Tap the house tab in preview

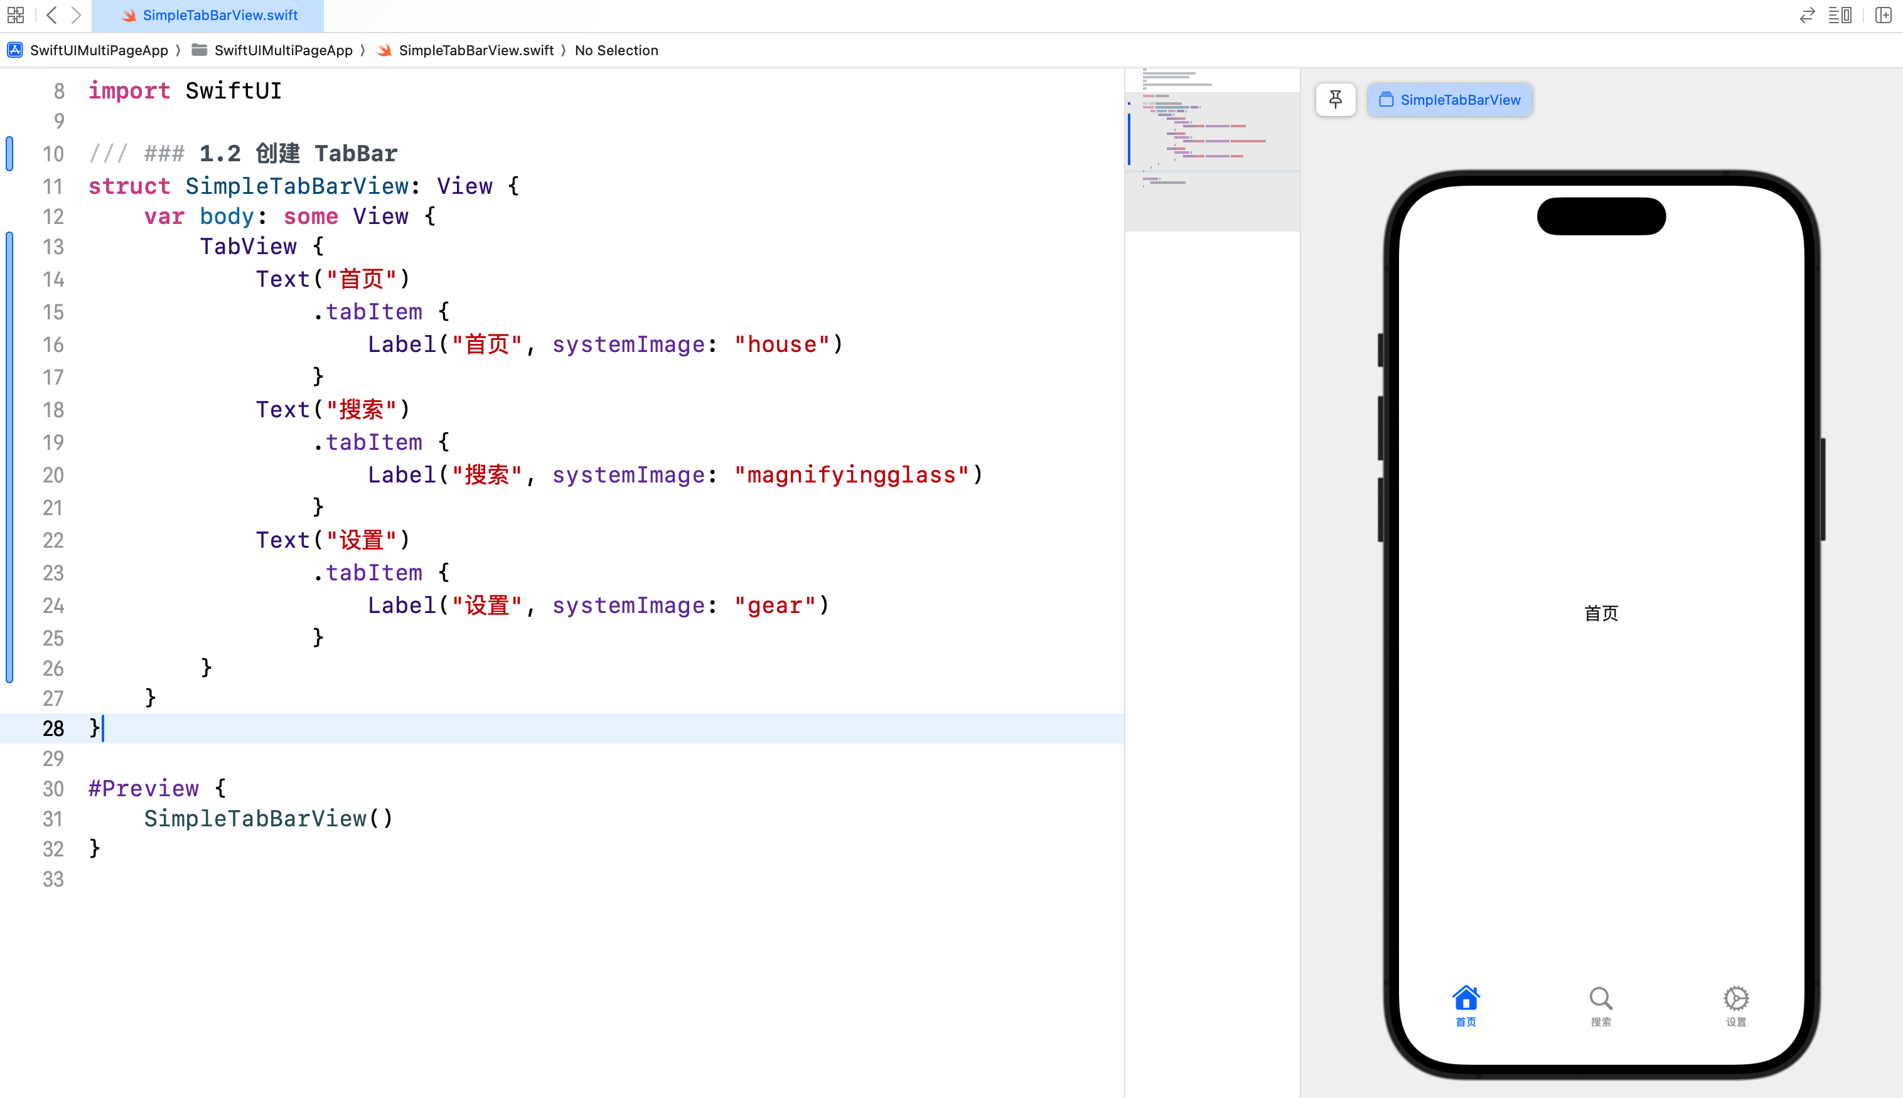[1466, 1006]
